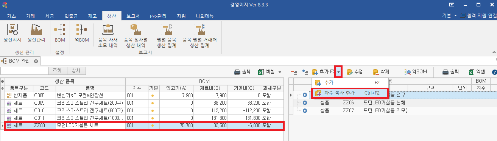Image resolution: width=497 pixels, height=141 pixels.
Task: Click the 삭제 delete toolbar button
Action: pyautogui.click(x=381, y=72)
